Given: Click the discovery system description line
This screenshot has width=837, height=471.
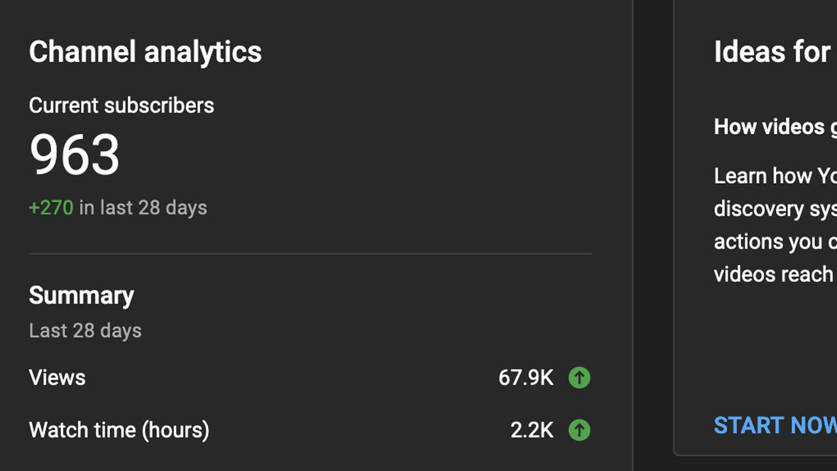Looking at the screenshot, I should (775, 209).
